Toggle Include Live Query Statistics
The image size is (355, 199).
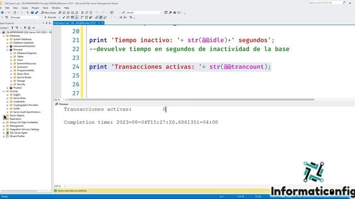pos(87,17)
